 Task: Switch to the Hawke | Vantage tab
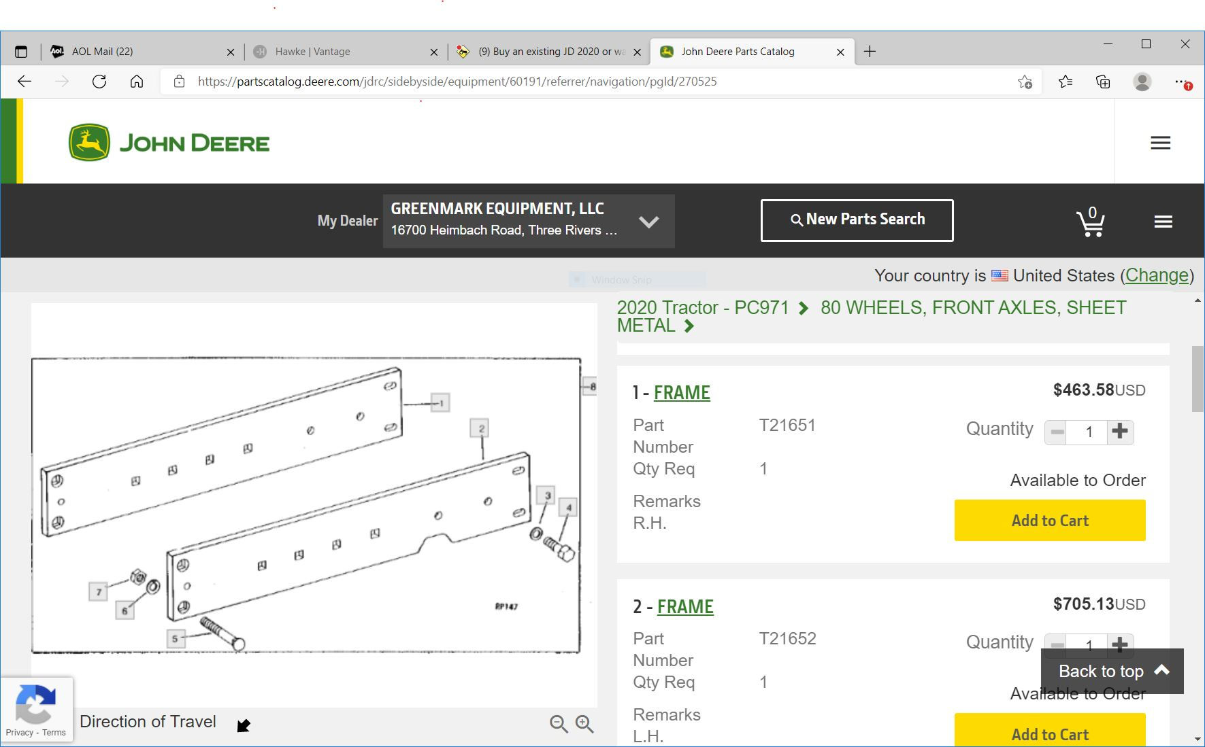345,52
